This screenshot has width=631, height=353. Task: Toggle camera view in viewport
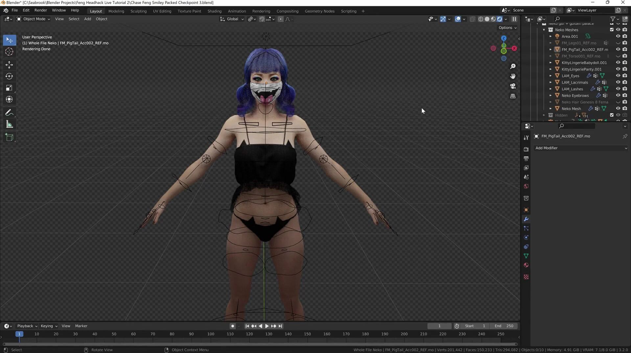click(513, 86)
